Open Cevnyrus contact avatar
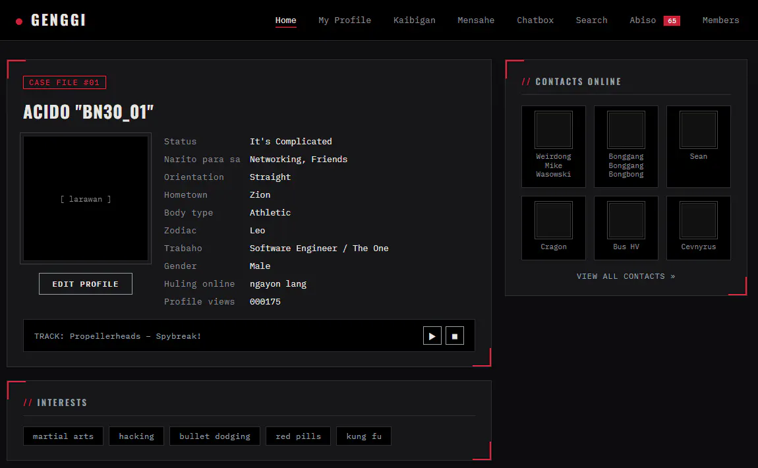This screenshot has width=758, height=468. coord(699,220)
